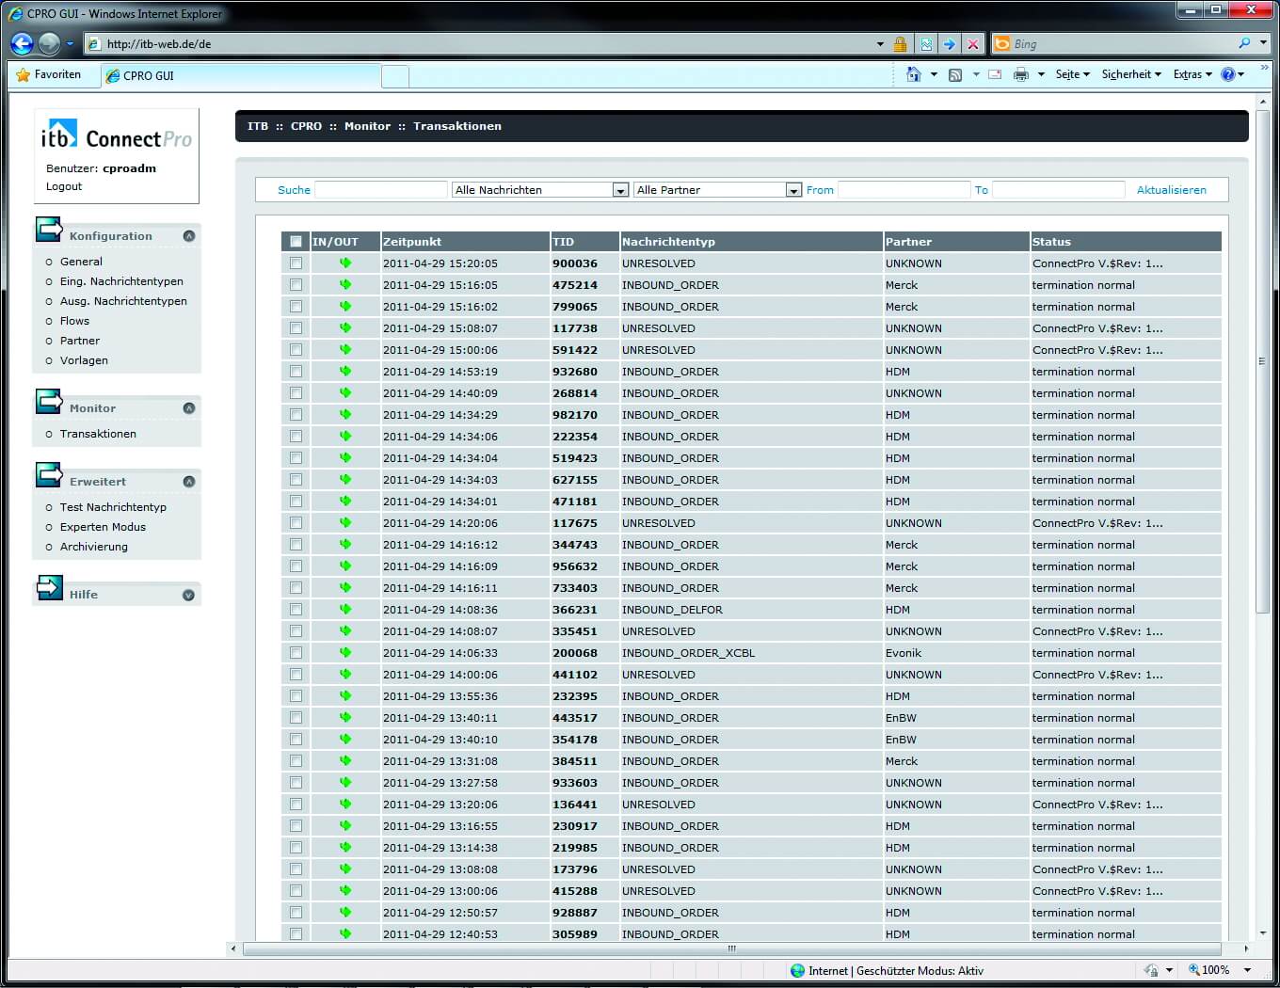Open the Home page icon in command bar
This screenshot has height=988, width=1280.
click(x=913, y=74)
